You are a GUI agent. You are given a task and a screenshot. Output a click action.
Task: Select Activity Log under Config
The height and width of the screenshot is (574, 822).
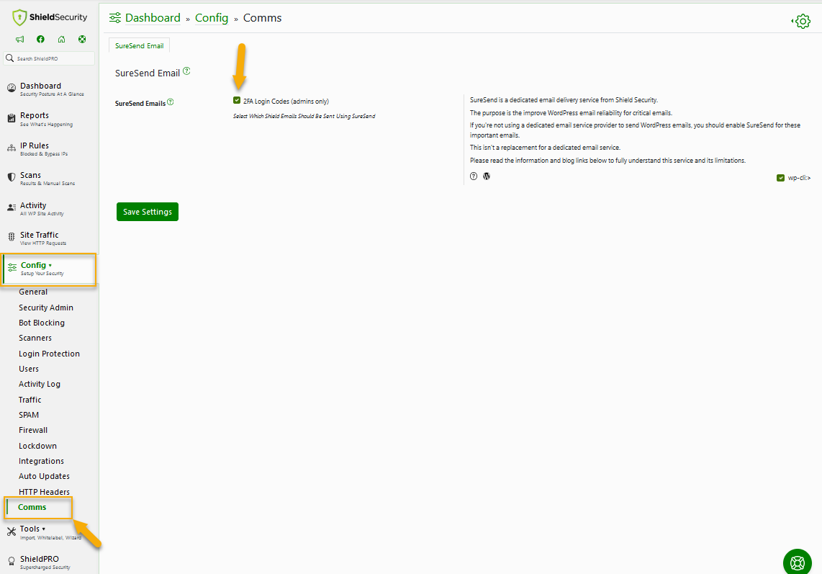[x=40, y=384]
